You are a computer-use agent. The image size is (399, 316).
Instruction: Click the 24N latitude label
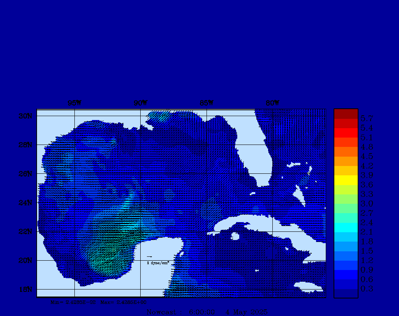click(26, 203)
